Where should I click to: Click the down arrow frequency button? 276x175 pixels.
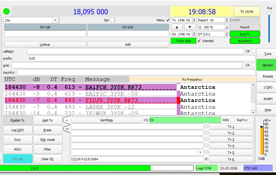pyautogui.click(x=190, y=27)
